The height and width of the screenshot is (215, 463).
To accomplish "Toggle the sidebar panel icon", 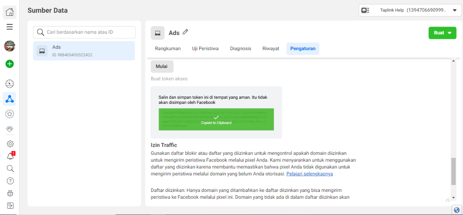I will click(10, 206).
